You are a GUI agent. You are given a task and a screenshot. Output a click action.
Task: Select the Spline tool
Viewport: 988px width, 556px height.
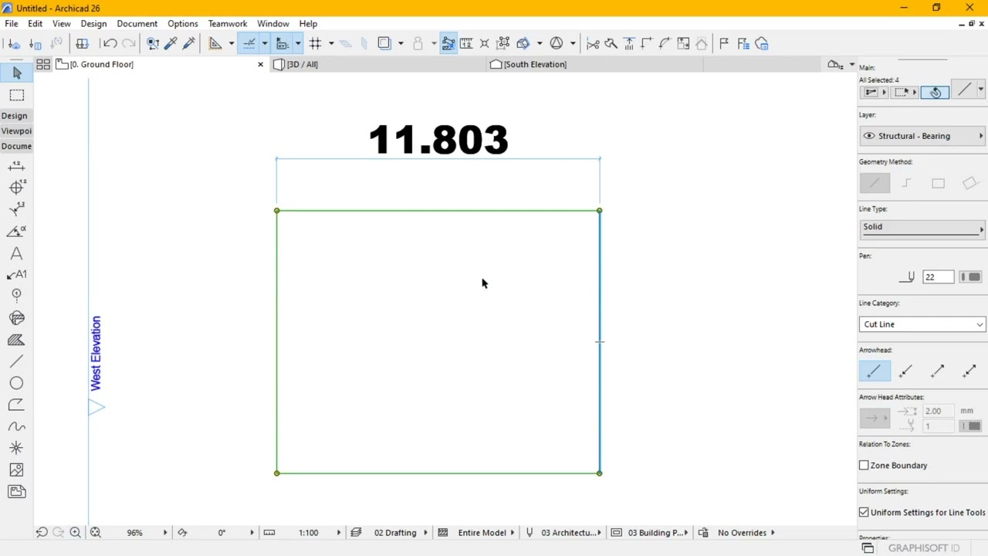(16, 426)
